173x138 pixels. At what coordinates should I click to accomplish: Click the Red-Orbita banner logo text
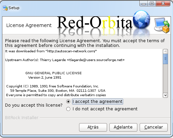[95, 22]
